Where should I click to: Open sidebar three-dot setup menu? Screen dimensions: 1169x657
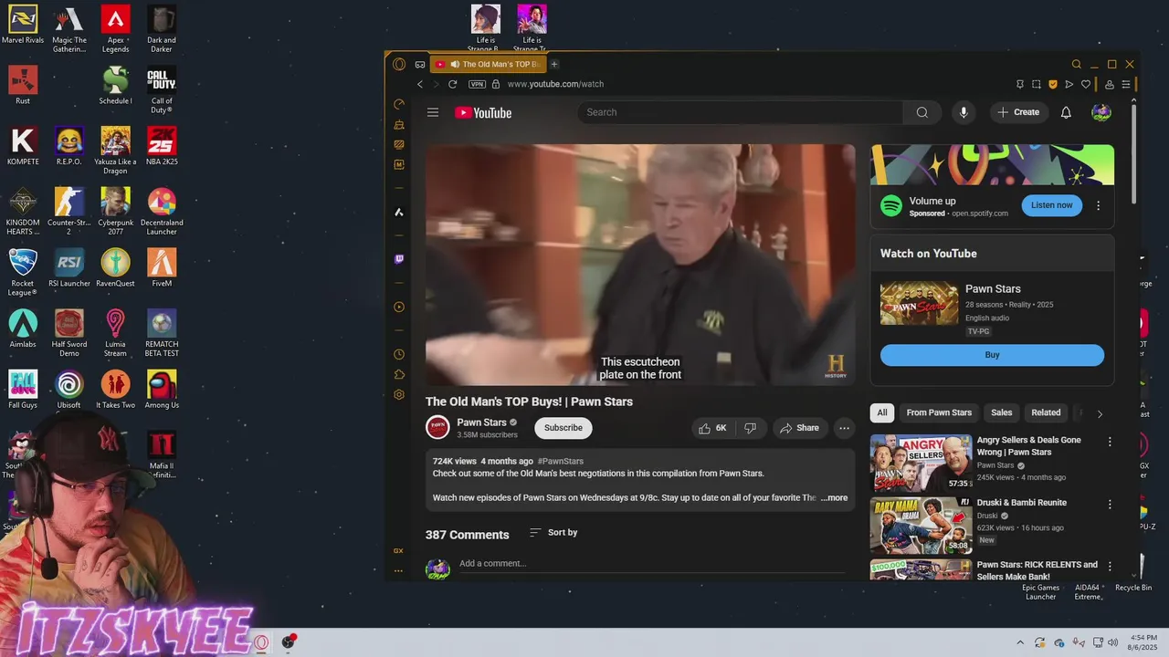tap(398, 571)
